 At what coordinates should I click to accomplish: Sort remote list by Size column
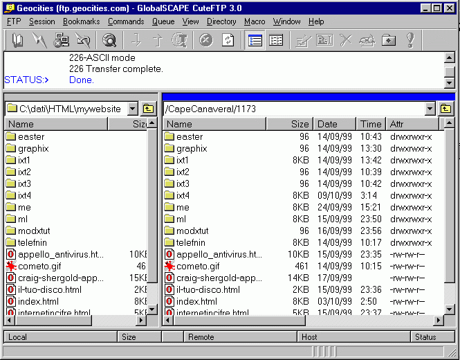tap(290, 124)
